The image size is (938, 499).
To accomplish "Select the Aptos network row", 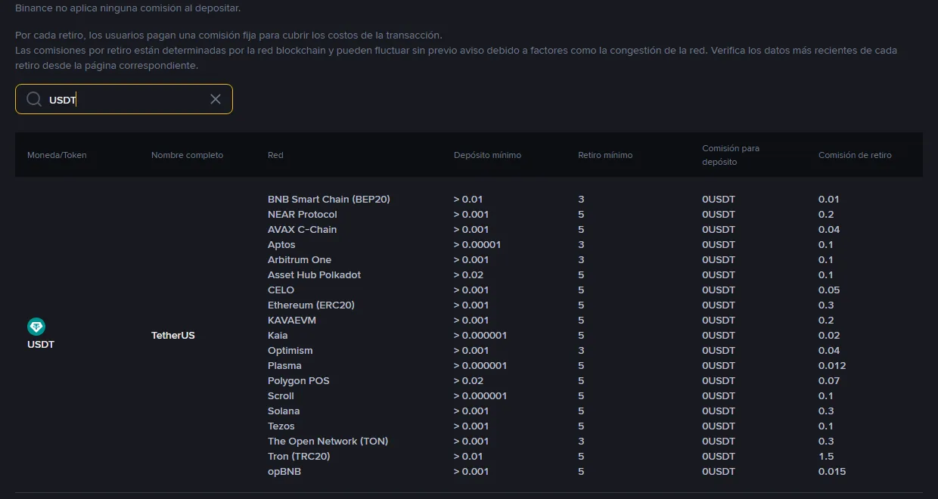I will point(281,245).
